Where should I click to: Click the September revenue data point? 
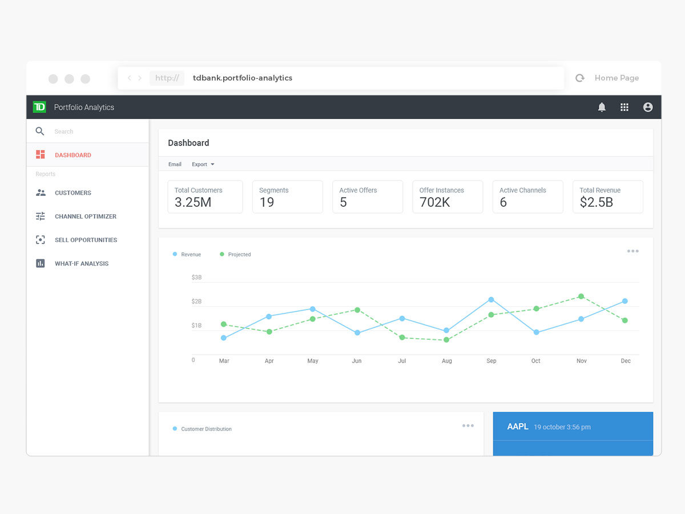point(491,300)
